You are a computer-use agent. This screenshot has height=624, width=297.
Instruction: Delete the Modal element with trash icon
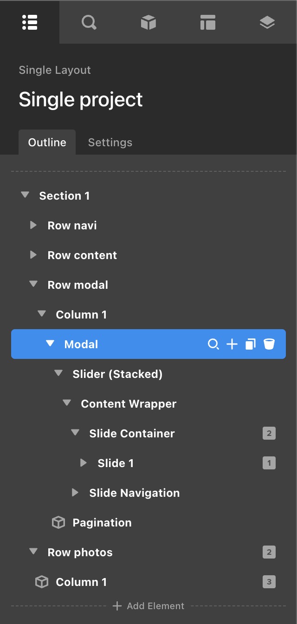(x=269, y=344)
